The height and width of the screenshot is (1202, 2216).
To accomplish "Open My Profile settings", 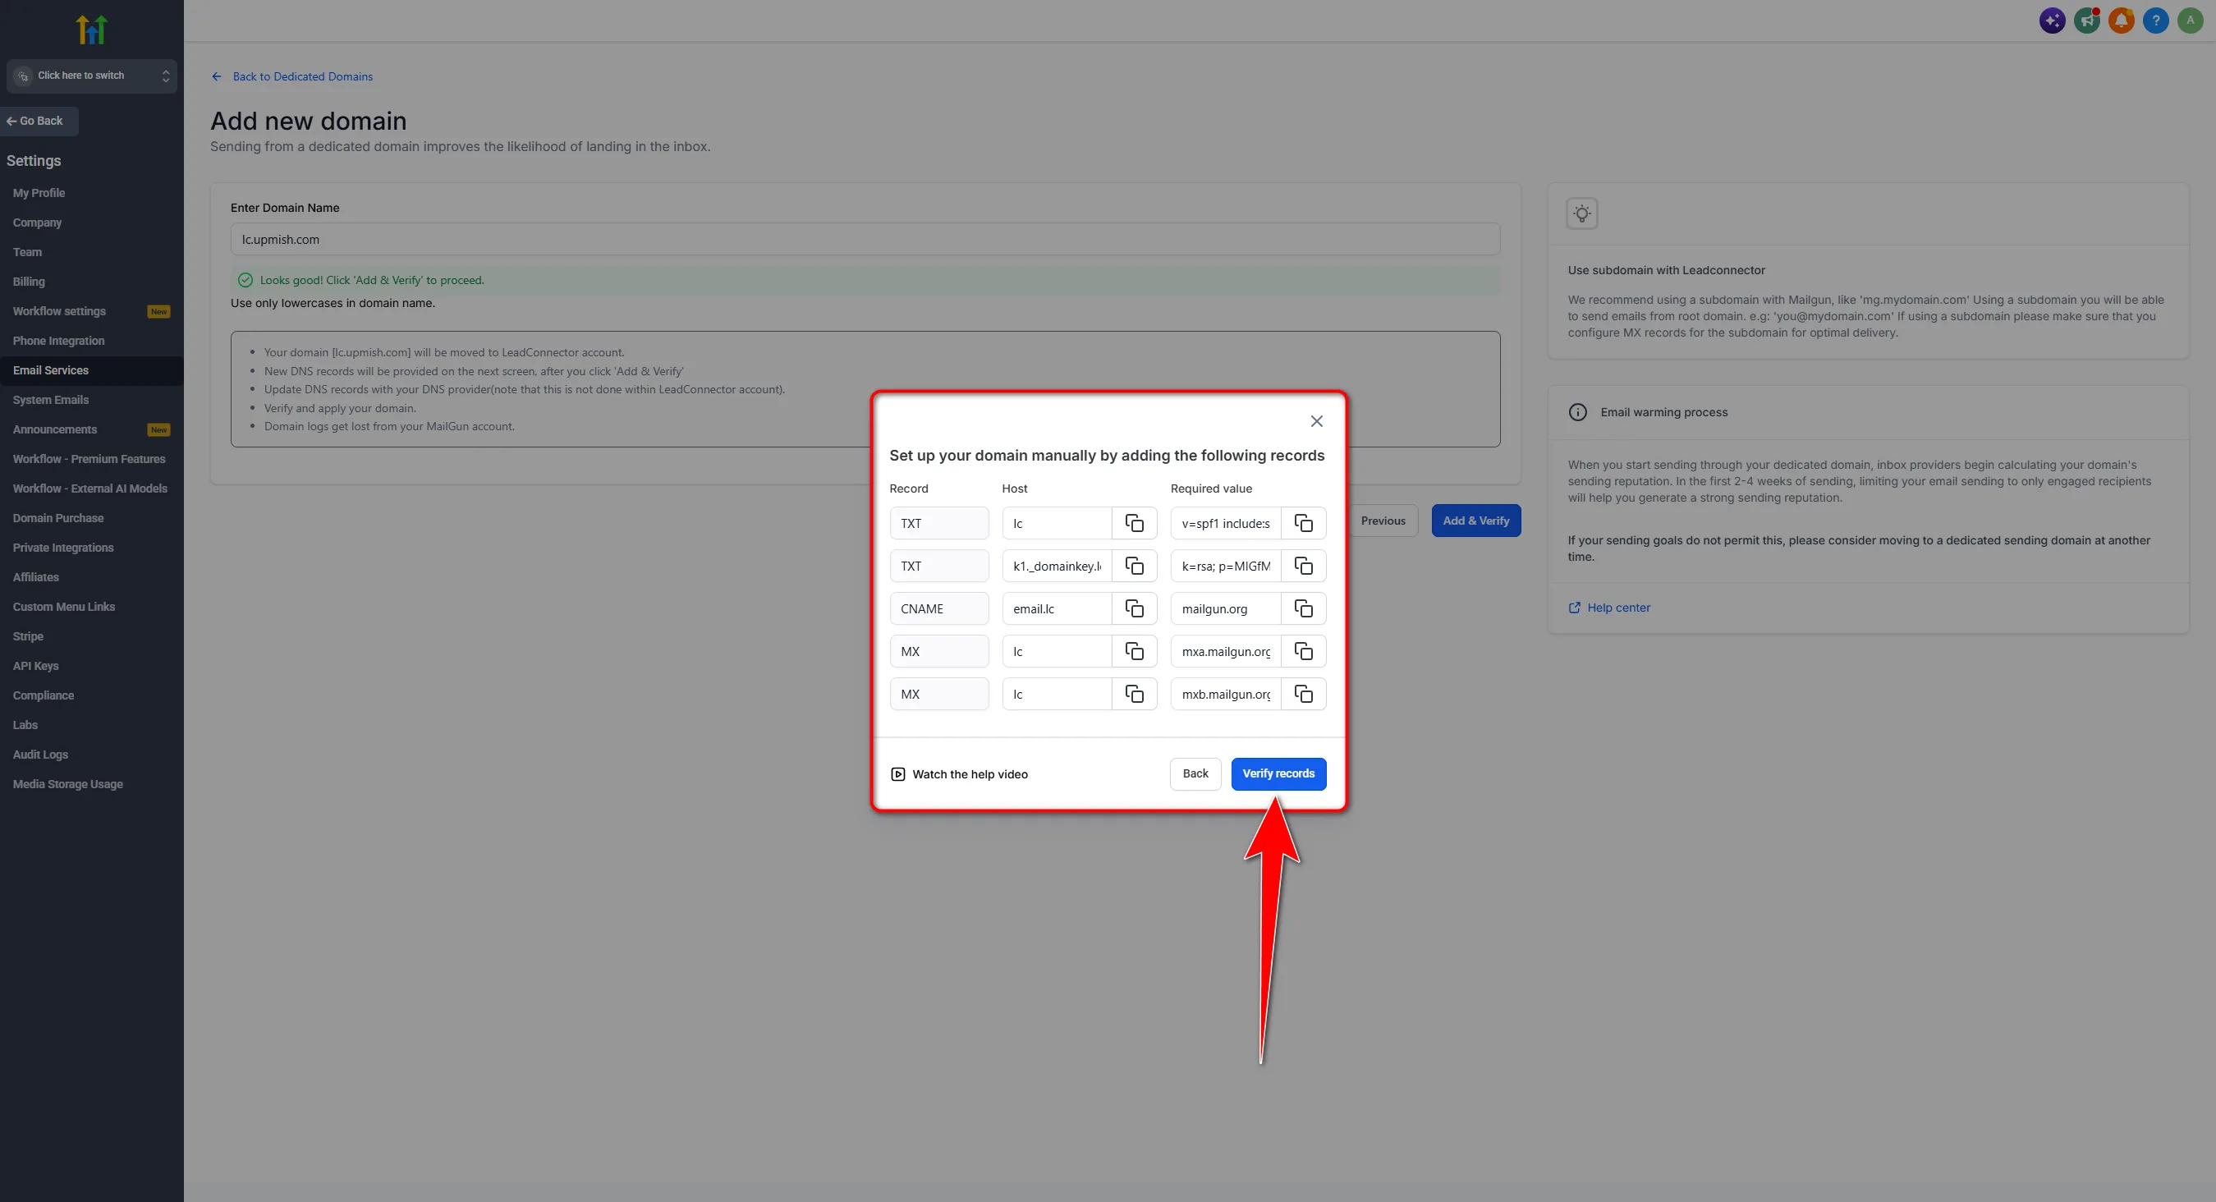I will pyautogui.click(x=39, y=193).
